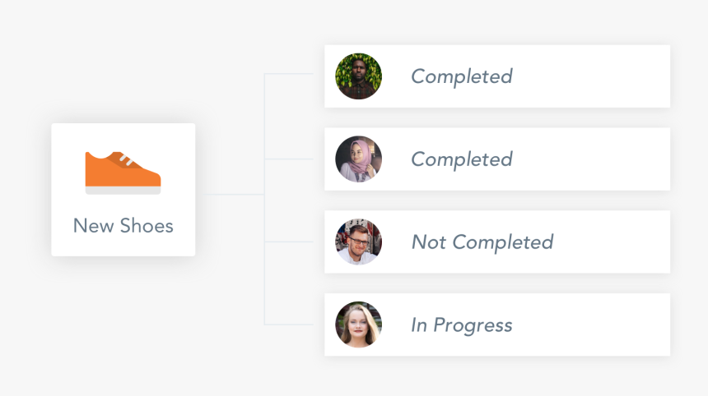The image size is (708, 396).
Task: Click branch line leading to top Completed row
Action: (289, 74)
